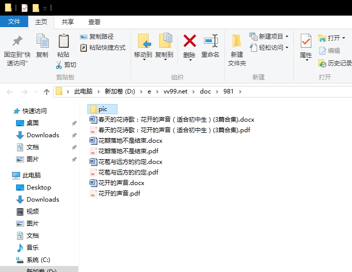Select 花苞与远方的约定.docx
The height and width of the screenshot is (272, 352).
coord(126,161)
